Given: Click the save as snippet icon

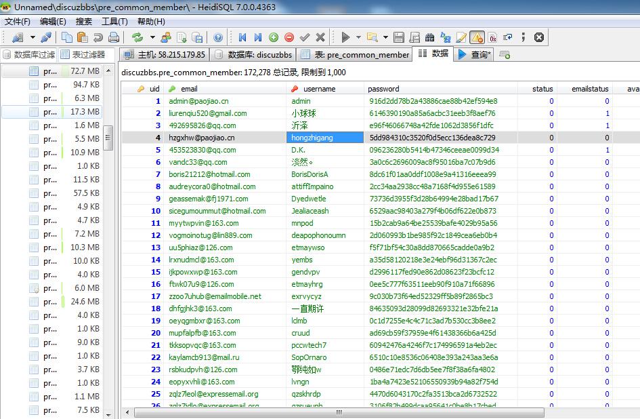Looking at the screenshot, I should (x=414, y=37).
